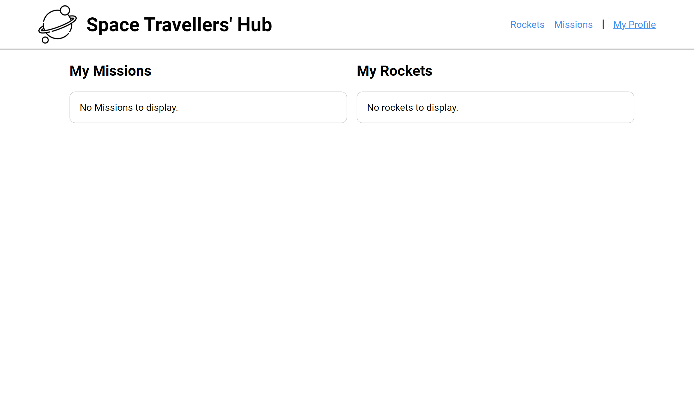Open the Missions page from the navigation
Image resolution: width=694 pixels, height=412 pixels.
point(573,25)
